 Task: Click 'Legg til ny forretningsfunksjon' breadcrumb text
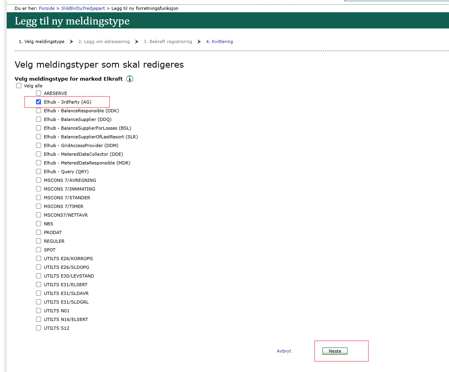[x=145, y=8]
